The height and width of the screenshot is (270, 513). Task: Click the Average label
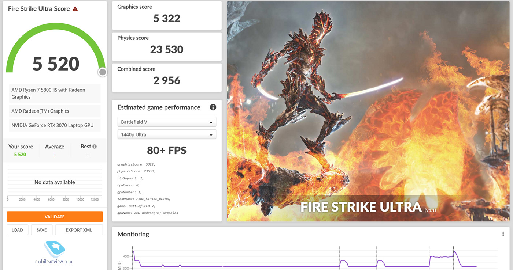coord(55,147)
